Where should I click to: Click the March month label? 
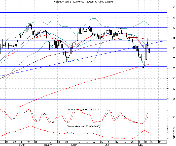coord(74,145)
